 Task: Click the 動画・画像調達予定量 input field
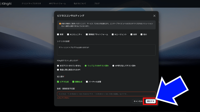pyautogui.click(x=106, y=94)
